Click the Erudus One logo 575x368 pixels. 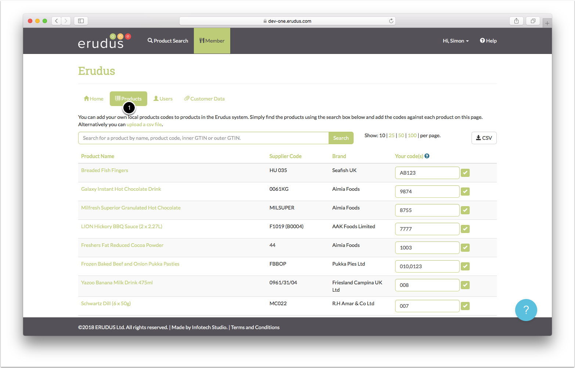(104, 41)
